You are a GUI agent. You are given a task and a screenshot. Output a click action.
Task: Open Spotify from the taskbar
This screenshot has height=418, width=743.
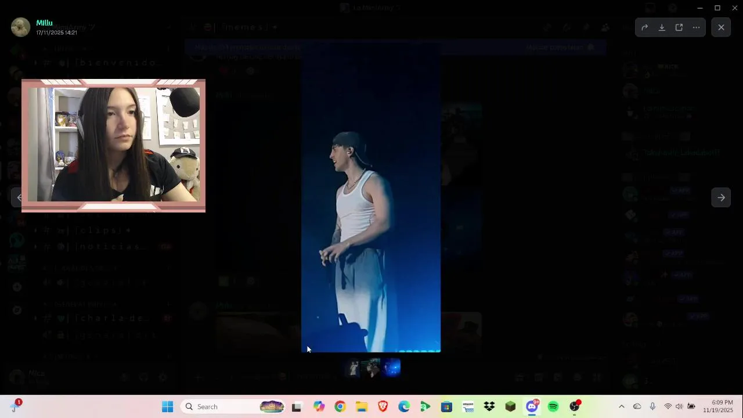[x=553, y=406]
